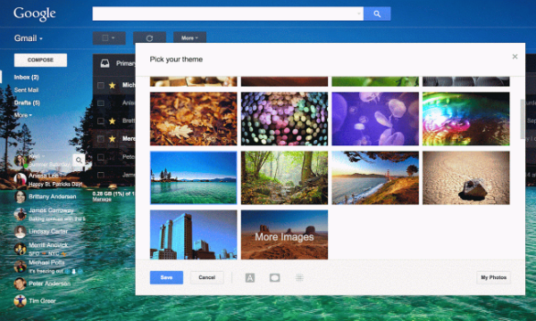Click the Manage storage link
The height and width of the screenshot is (321, 536).
point(102,199)
